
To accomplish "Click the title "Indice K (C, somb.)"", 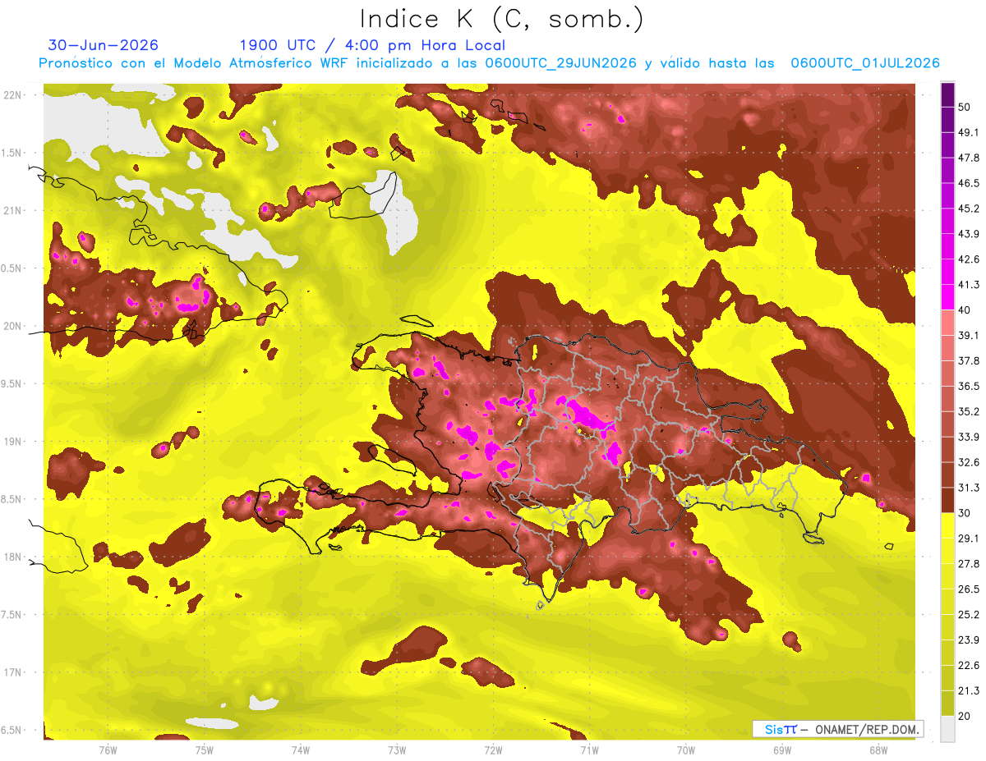I will pos(501,19).
